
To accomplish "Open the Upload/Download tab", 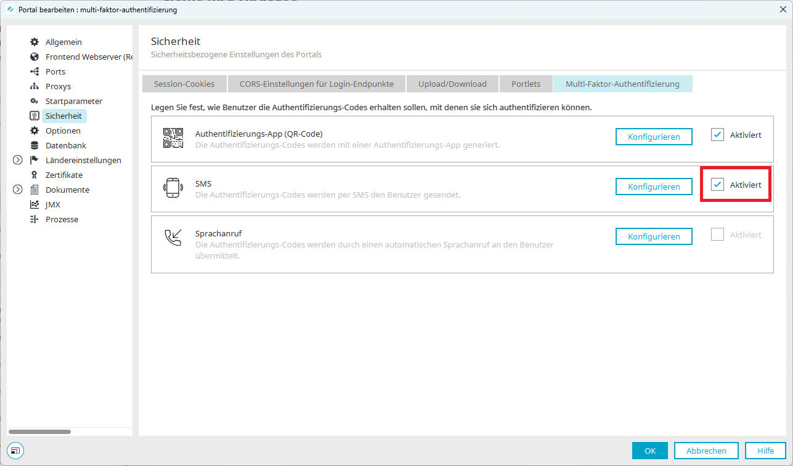I will pyautogui.click(x=452, y=84).
